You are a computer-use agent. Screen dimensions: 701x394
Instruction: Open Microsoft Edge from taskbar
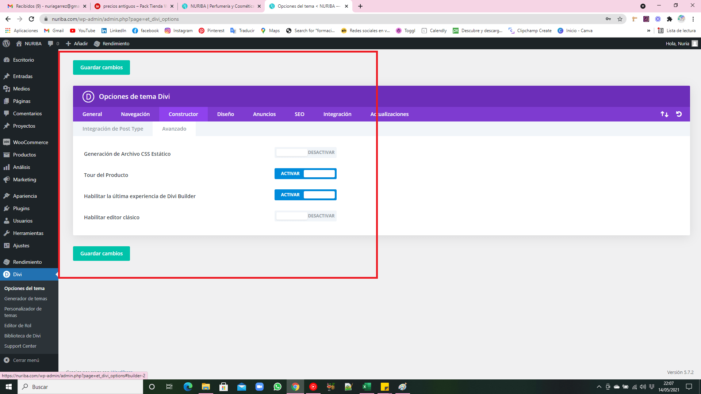[188, 387]
